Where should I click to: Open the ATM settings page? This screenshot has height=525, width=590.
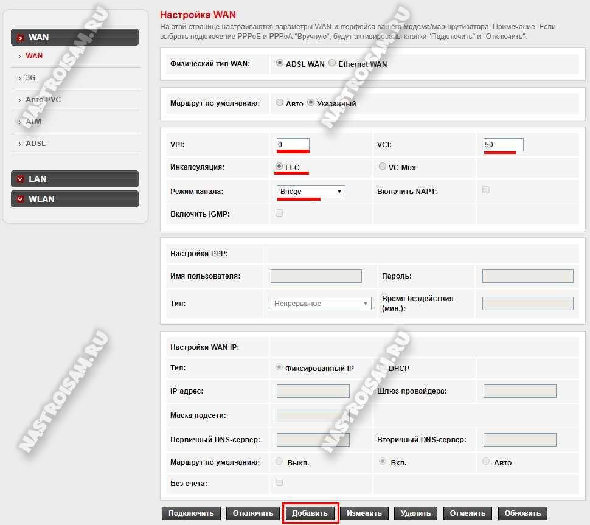click(x=33, y=122)
